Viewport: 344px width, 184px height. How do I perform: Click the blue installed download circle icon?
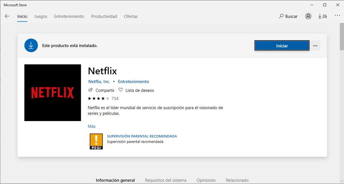point(31,45)
